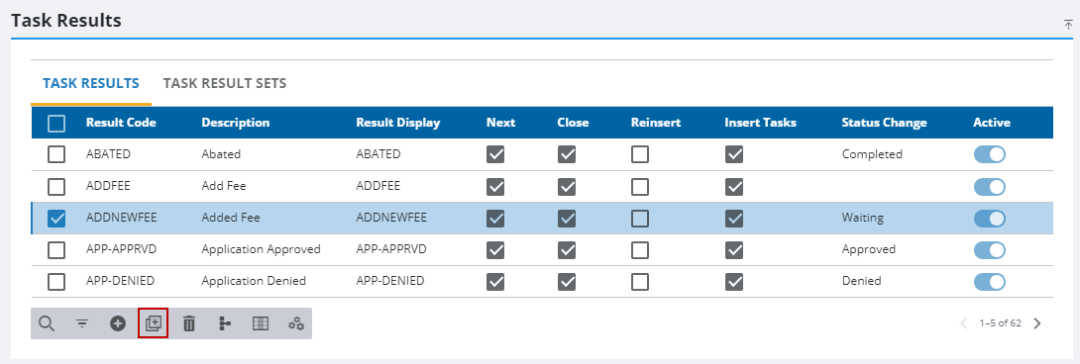Viewport: 1080px width, 364px height.
Task: Select the APP-APPRVD row checkbox
Action: [x=56, y=250]
